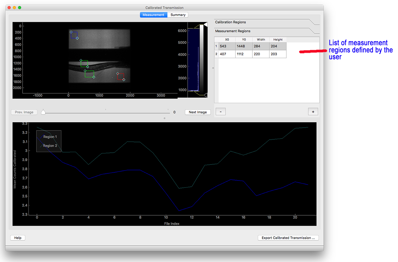Expand the Calibration Regions section
This screenshot has width=398, height=262.
(x=231, y=22)
